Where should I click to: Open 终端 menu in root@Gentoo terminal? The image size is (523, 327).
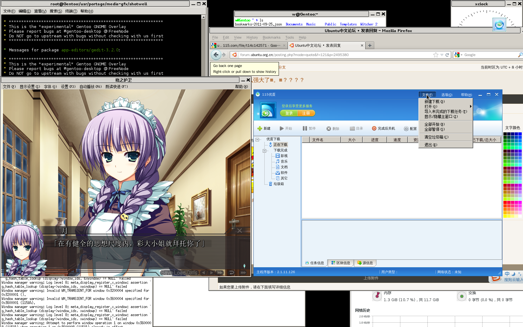point(71,11)
